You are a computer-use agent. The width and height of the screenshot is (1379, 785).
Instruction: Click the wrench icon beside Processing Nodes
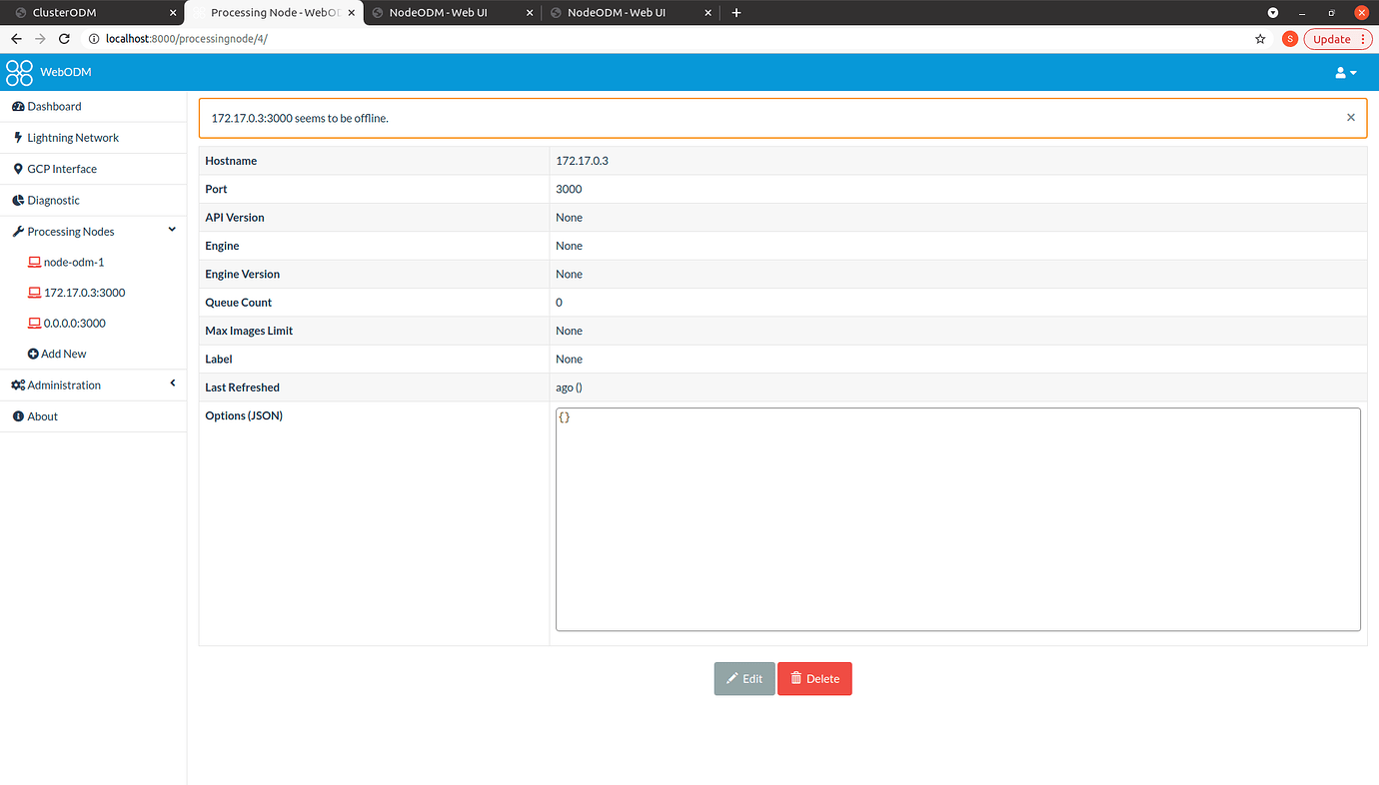17,231
